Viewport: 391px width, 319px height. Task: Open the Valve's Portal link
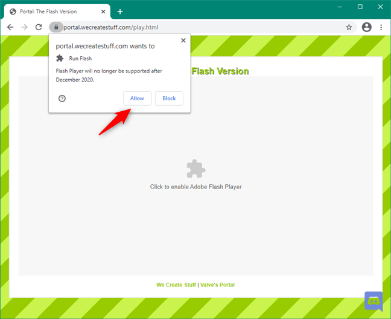click(x=217, y=285)
